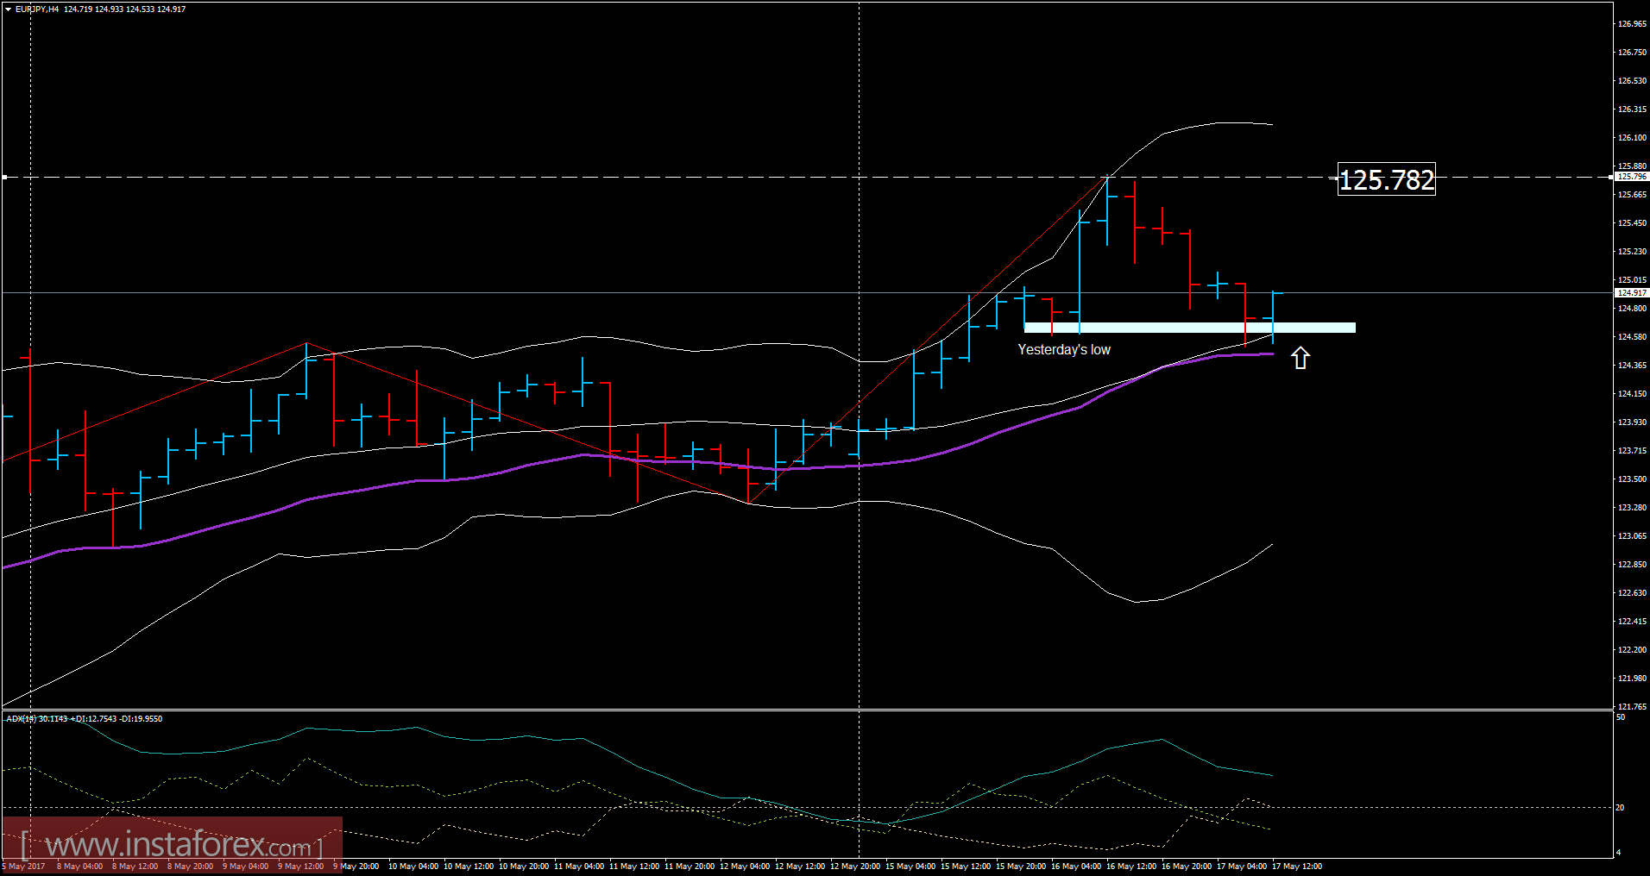Click the 125.796 horizontal line price tag

1631,176
